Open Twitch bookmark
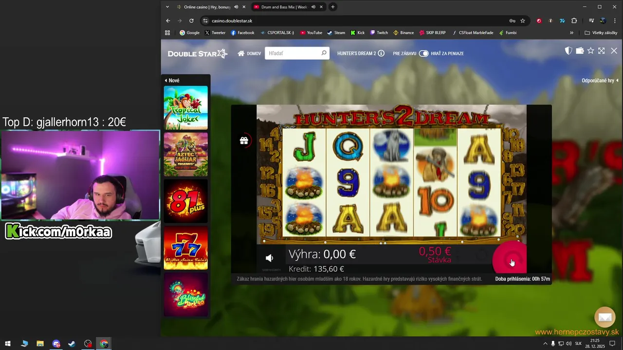This screenshot has height=350, width=623. click(379, 33)
